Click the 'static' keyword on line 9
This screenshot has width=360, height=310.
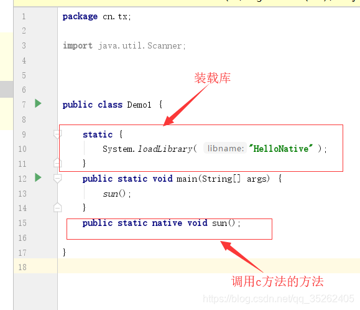click(x=98, y=134)
